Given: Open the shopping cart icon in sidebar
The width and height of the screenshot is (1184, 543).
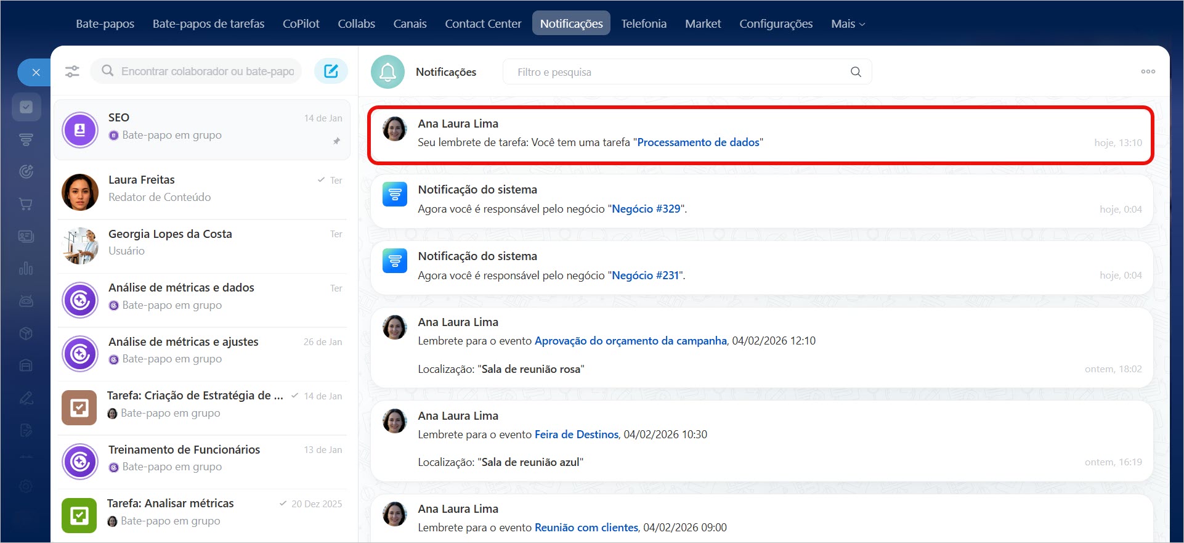Looking at the screenshot, I should (26, 204).
